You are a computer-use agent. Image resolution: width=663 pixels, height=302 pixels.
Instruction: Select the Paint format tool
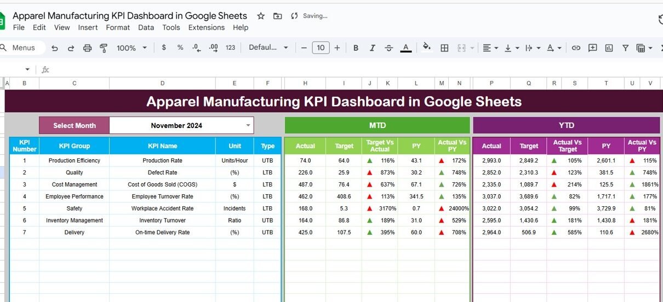coord(104,48)
